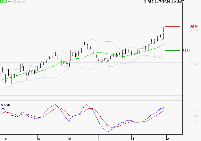Click the MACD panel title
This screenshot has height=141, width=201.
pos(5,105)
